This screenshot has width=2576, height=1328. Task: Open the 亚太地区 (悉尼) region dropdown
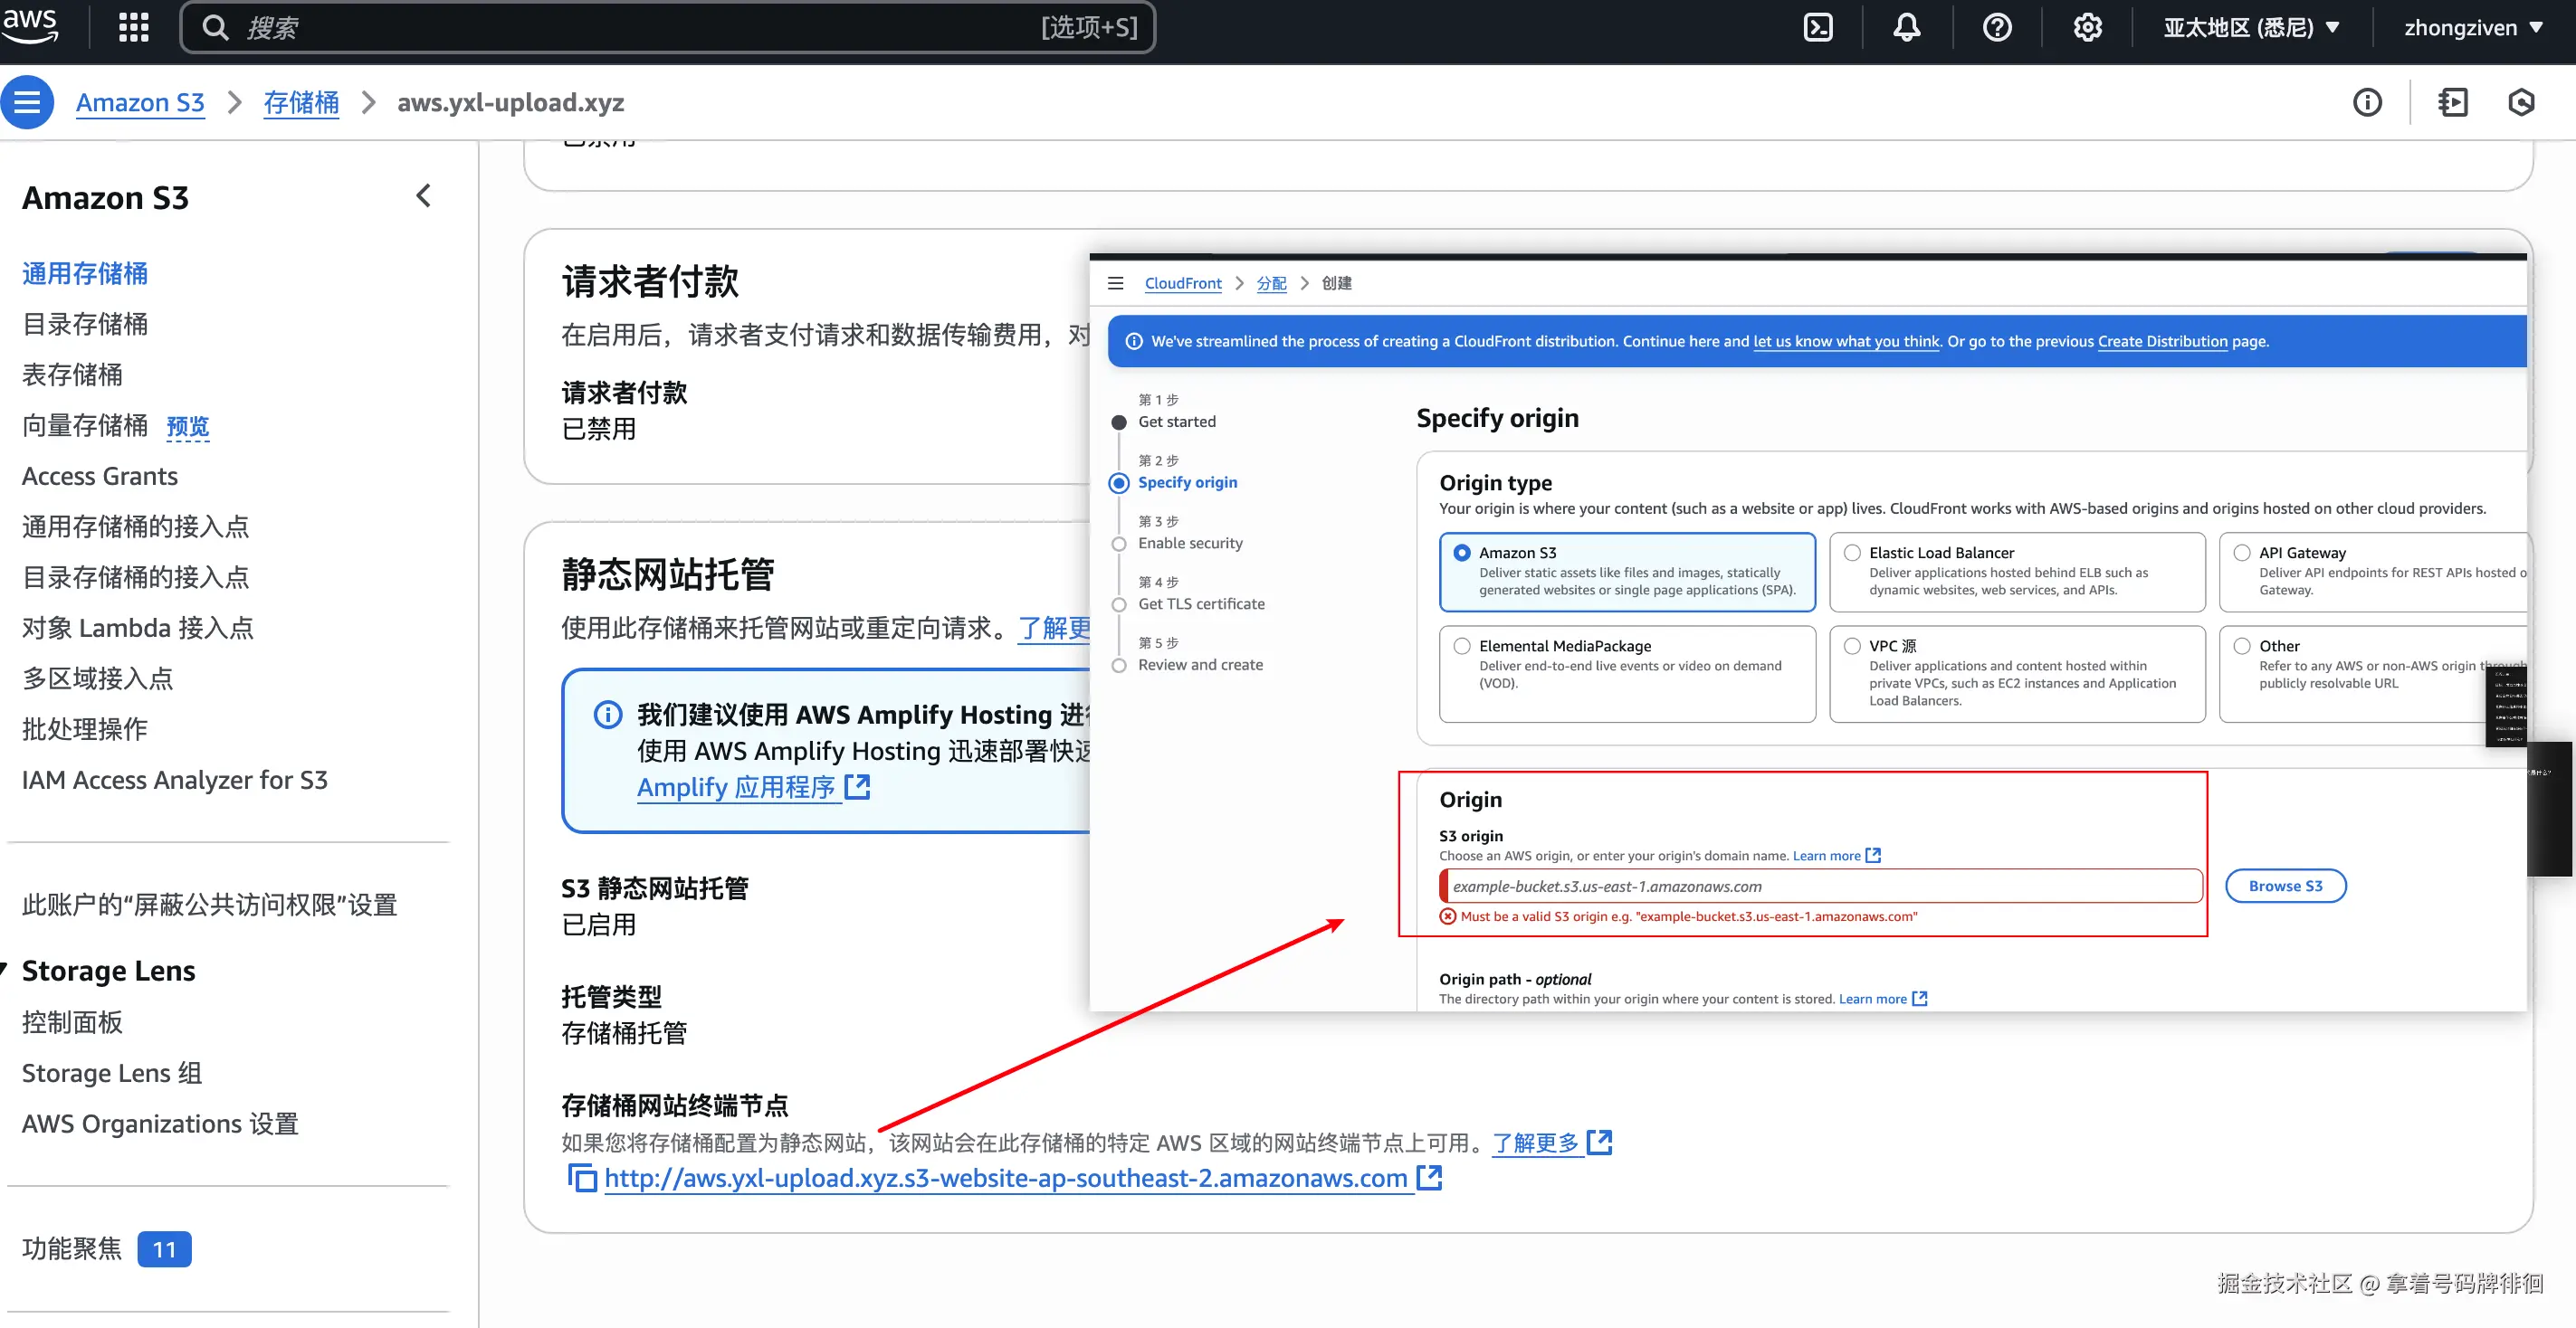click(2250, 27)
